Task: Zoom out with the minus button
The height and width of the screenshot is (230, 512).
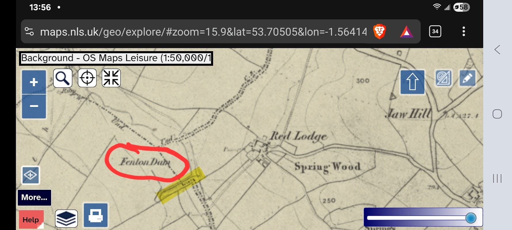Action: (x=34, y=106)
